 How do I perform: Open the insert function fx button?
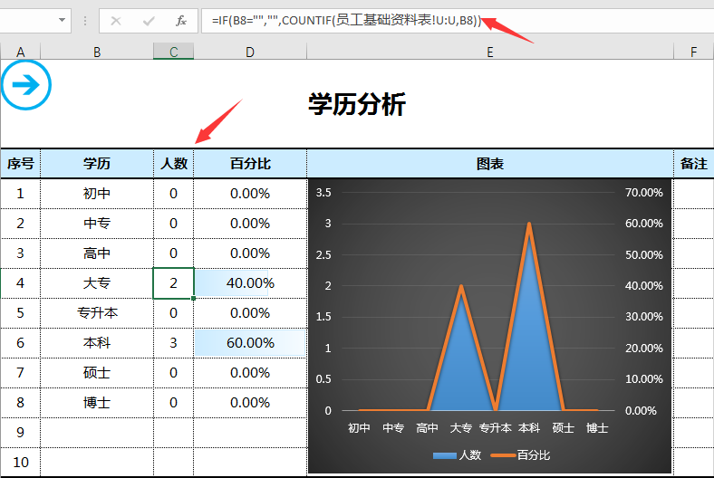tap(181, 21)
